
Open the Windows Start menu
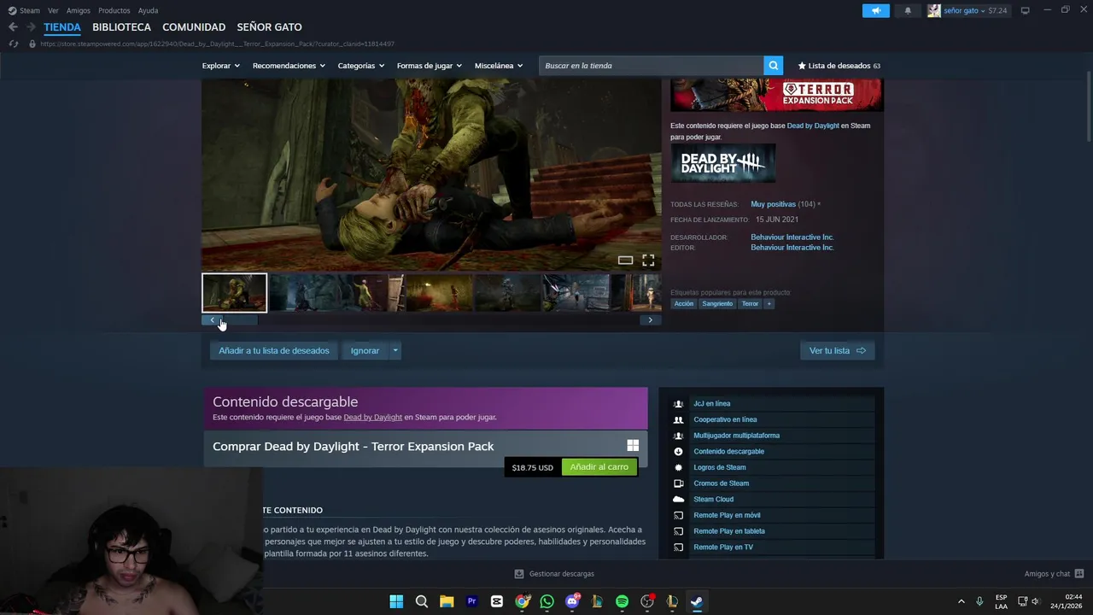[396, 601]
